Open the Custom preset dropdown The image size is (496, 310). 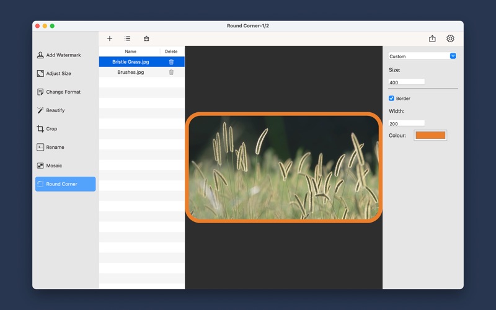click(x=422, y=56)
